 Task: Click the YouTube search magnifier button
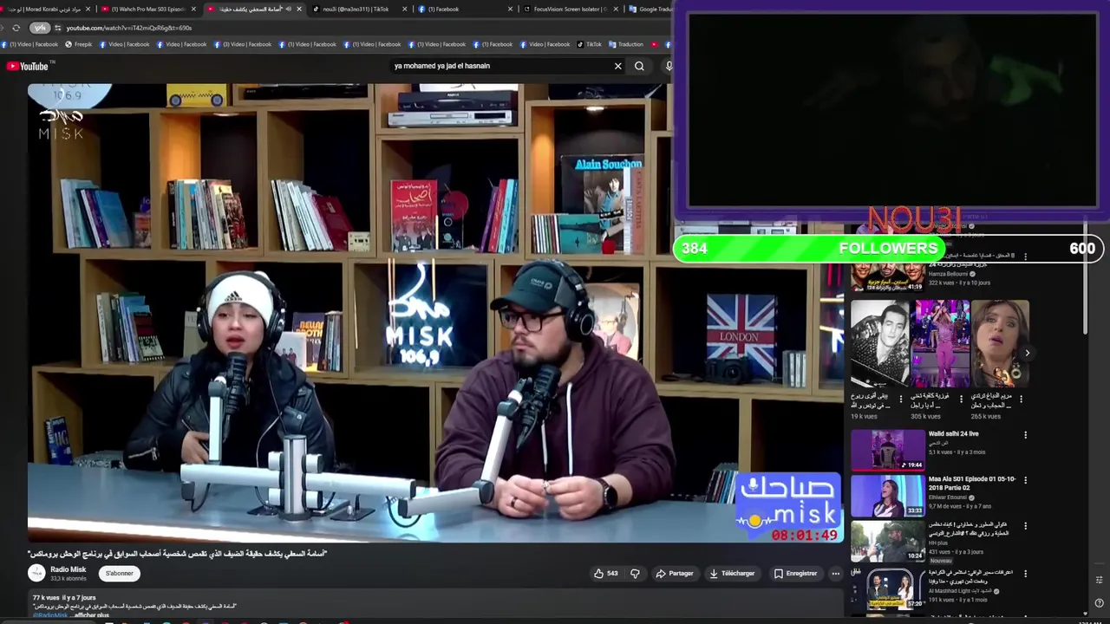click(639, 66)
